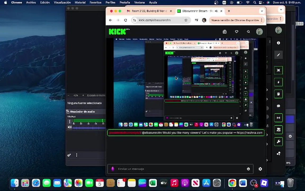Open Chrome profile avatar in toolbar
This screenshot has width=305, height=191.
point(204,20)
